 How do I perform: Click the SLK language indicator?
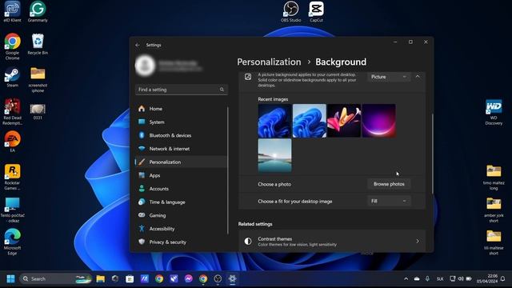(x=440, y=279)
